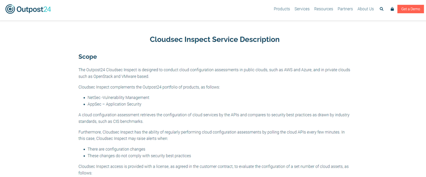426x177 pixels.
Task: Click the Get a Demo button
Action: [x=411, y=9]
